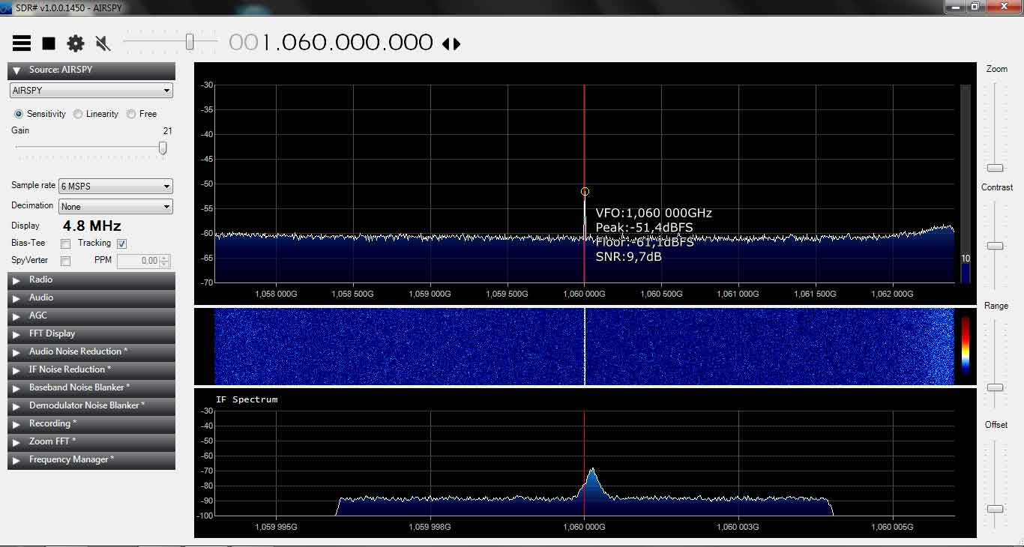
Task: Select the Free gain mode
Action: coord(142,114)
